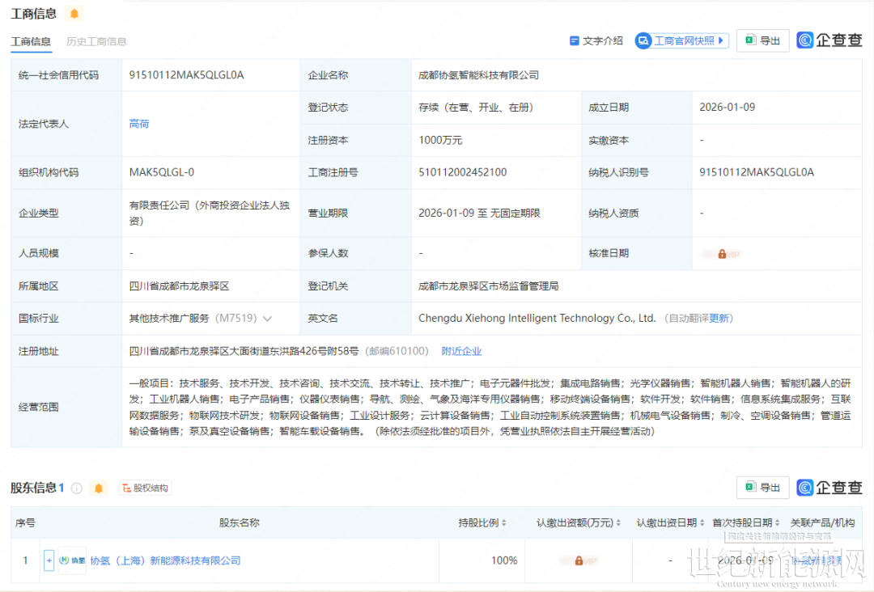The width and height of the screenshot is (874, 592).
Task: Export shareholder info with lower 导出 button
Action: point(762,488)
